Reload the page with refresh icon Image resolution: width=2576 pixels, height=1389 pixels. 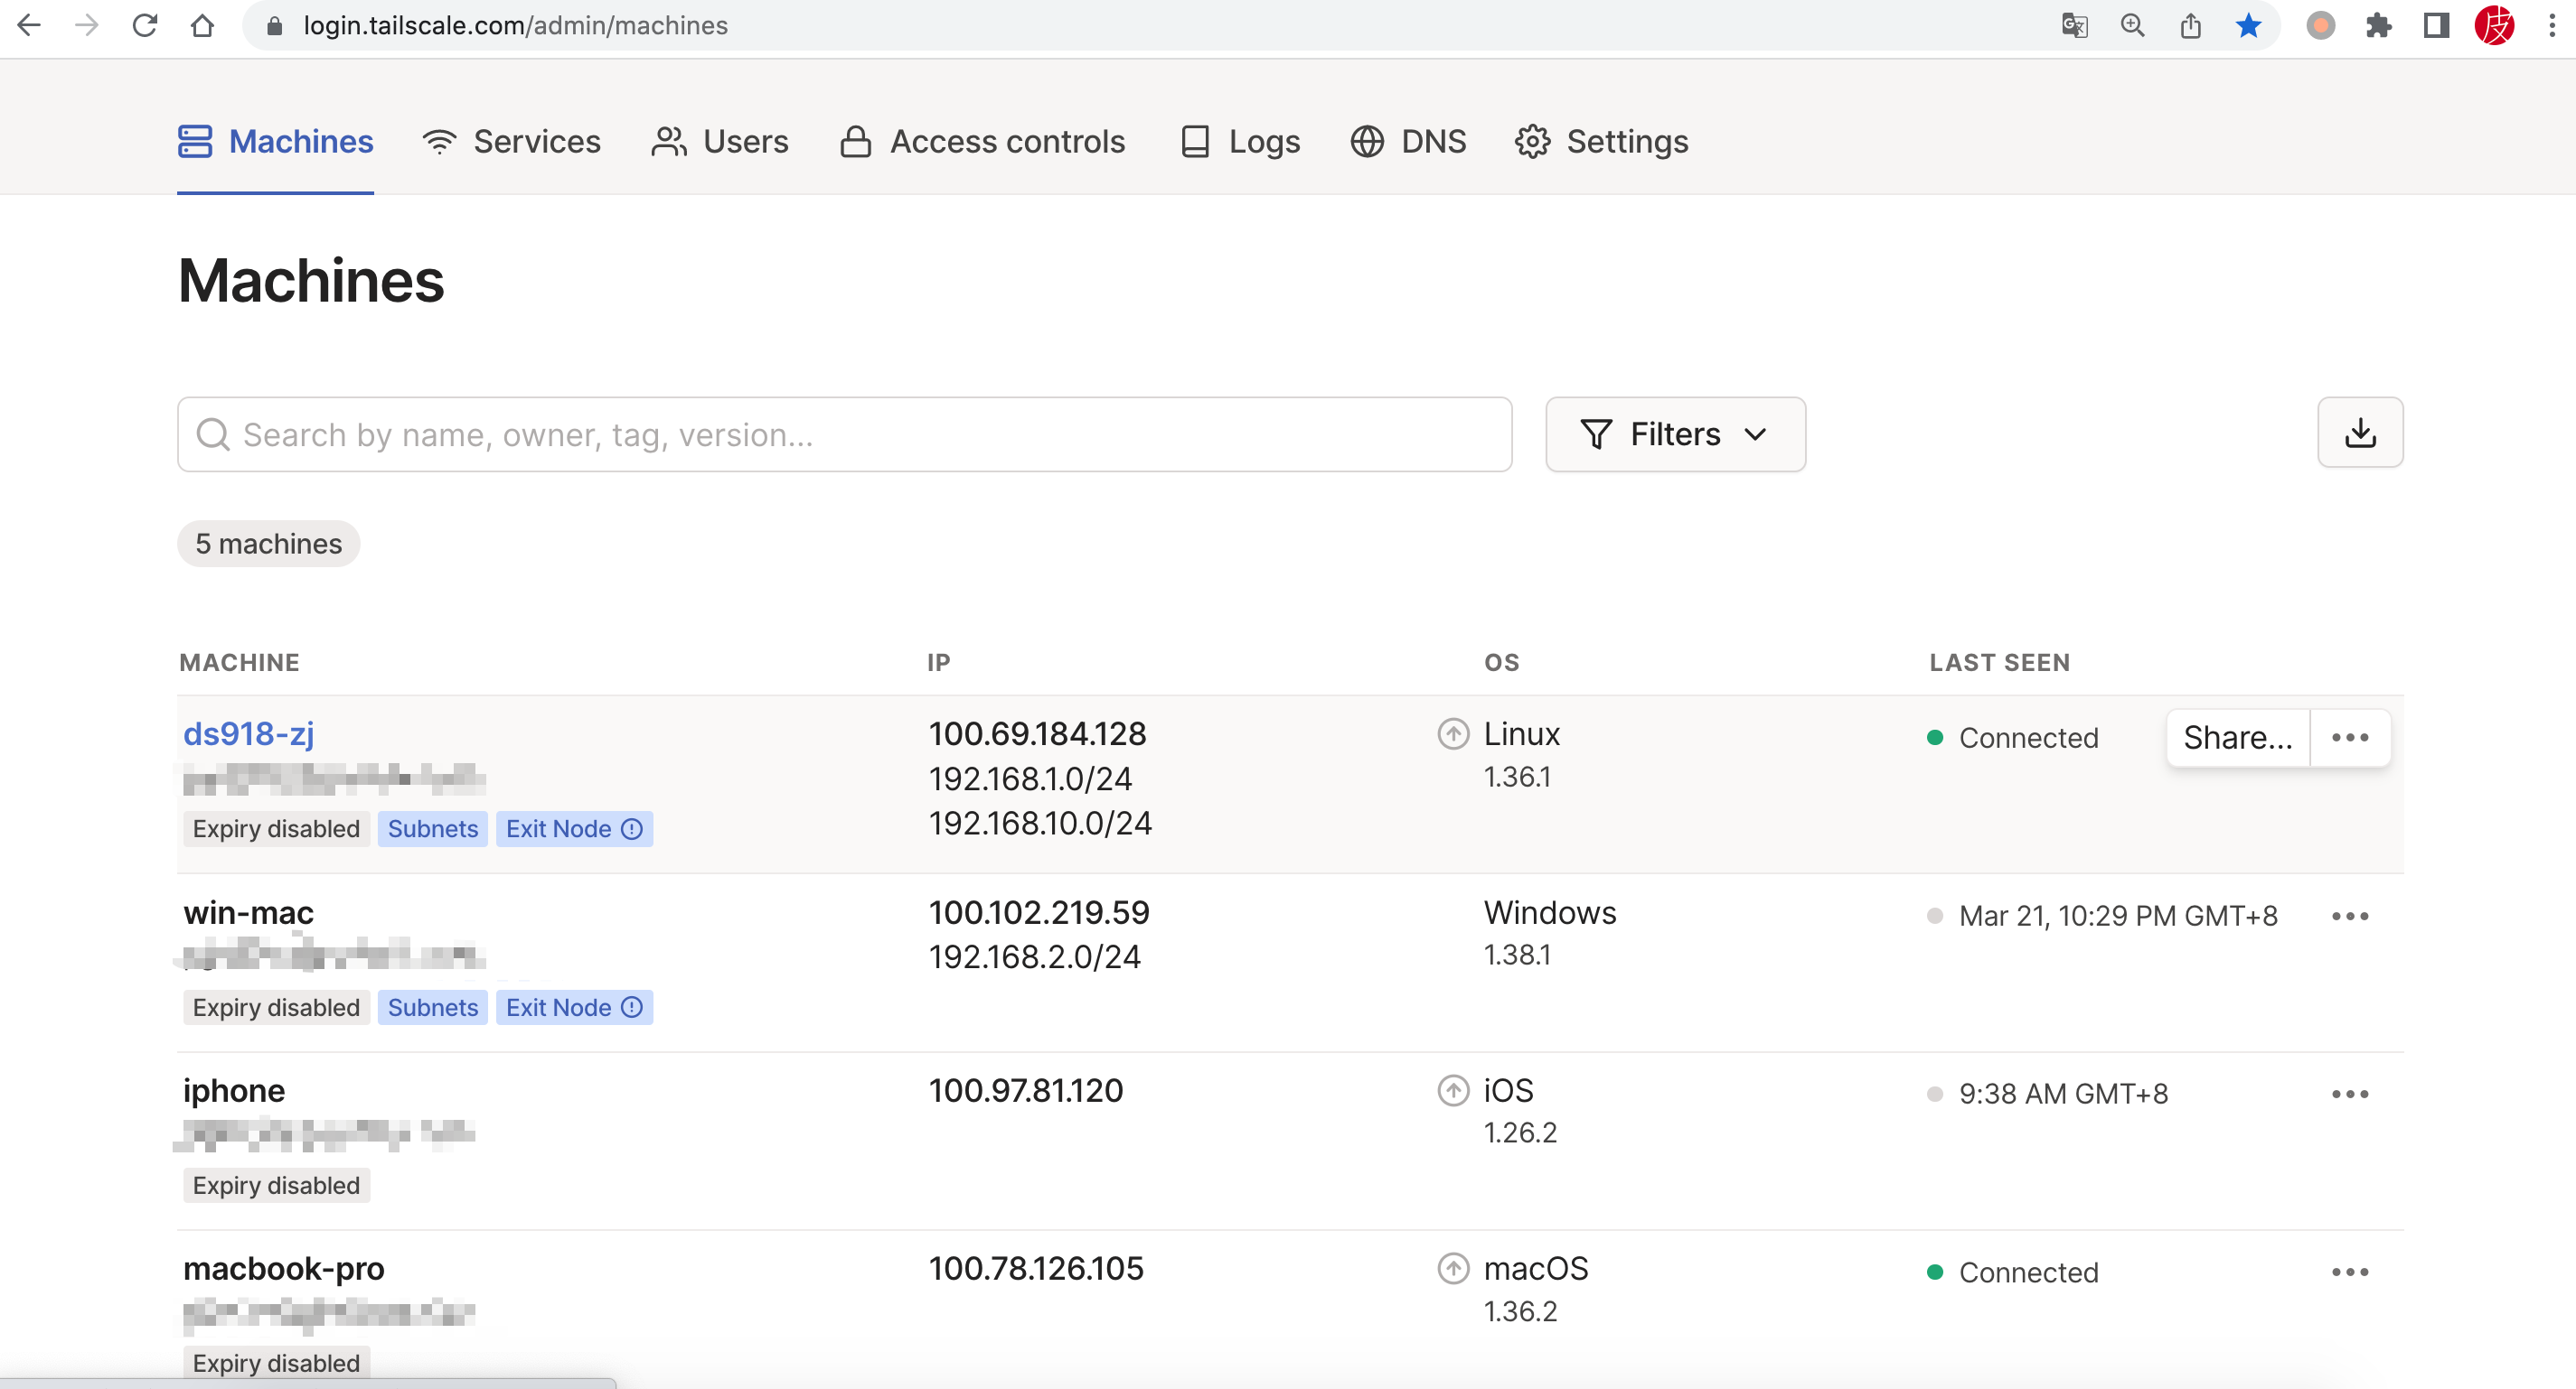point(145,25)
